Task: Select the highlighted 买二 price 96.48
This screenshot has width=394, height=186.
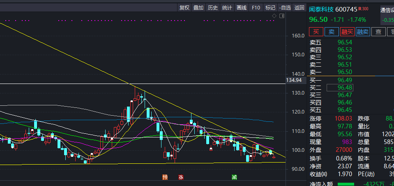Action: [340, 88]
